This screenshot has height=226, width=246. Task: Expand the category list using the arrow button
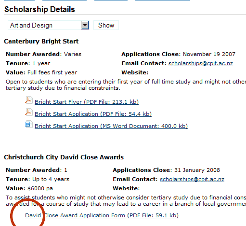(x=85, y=25)
